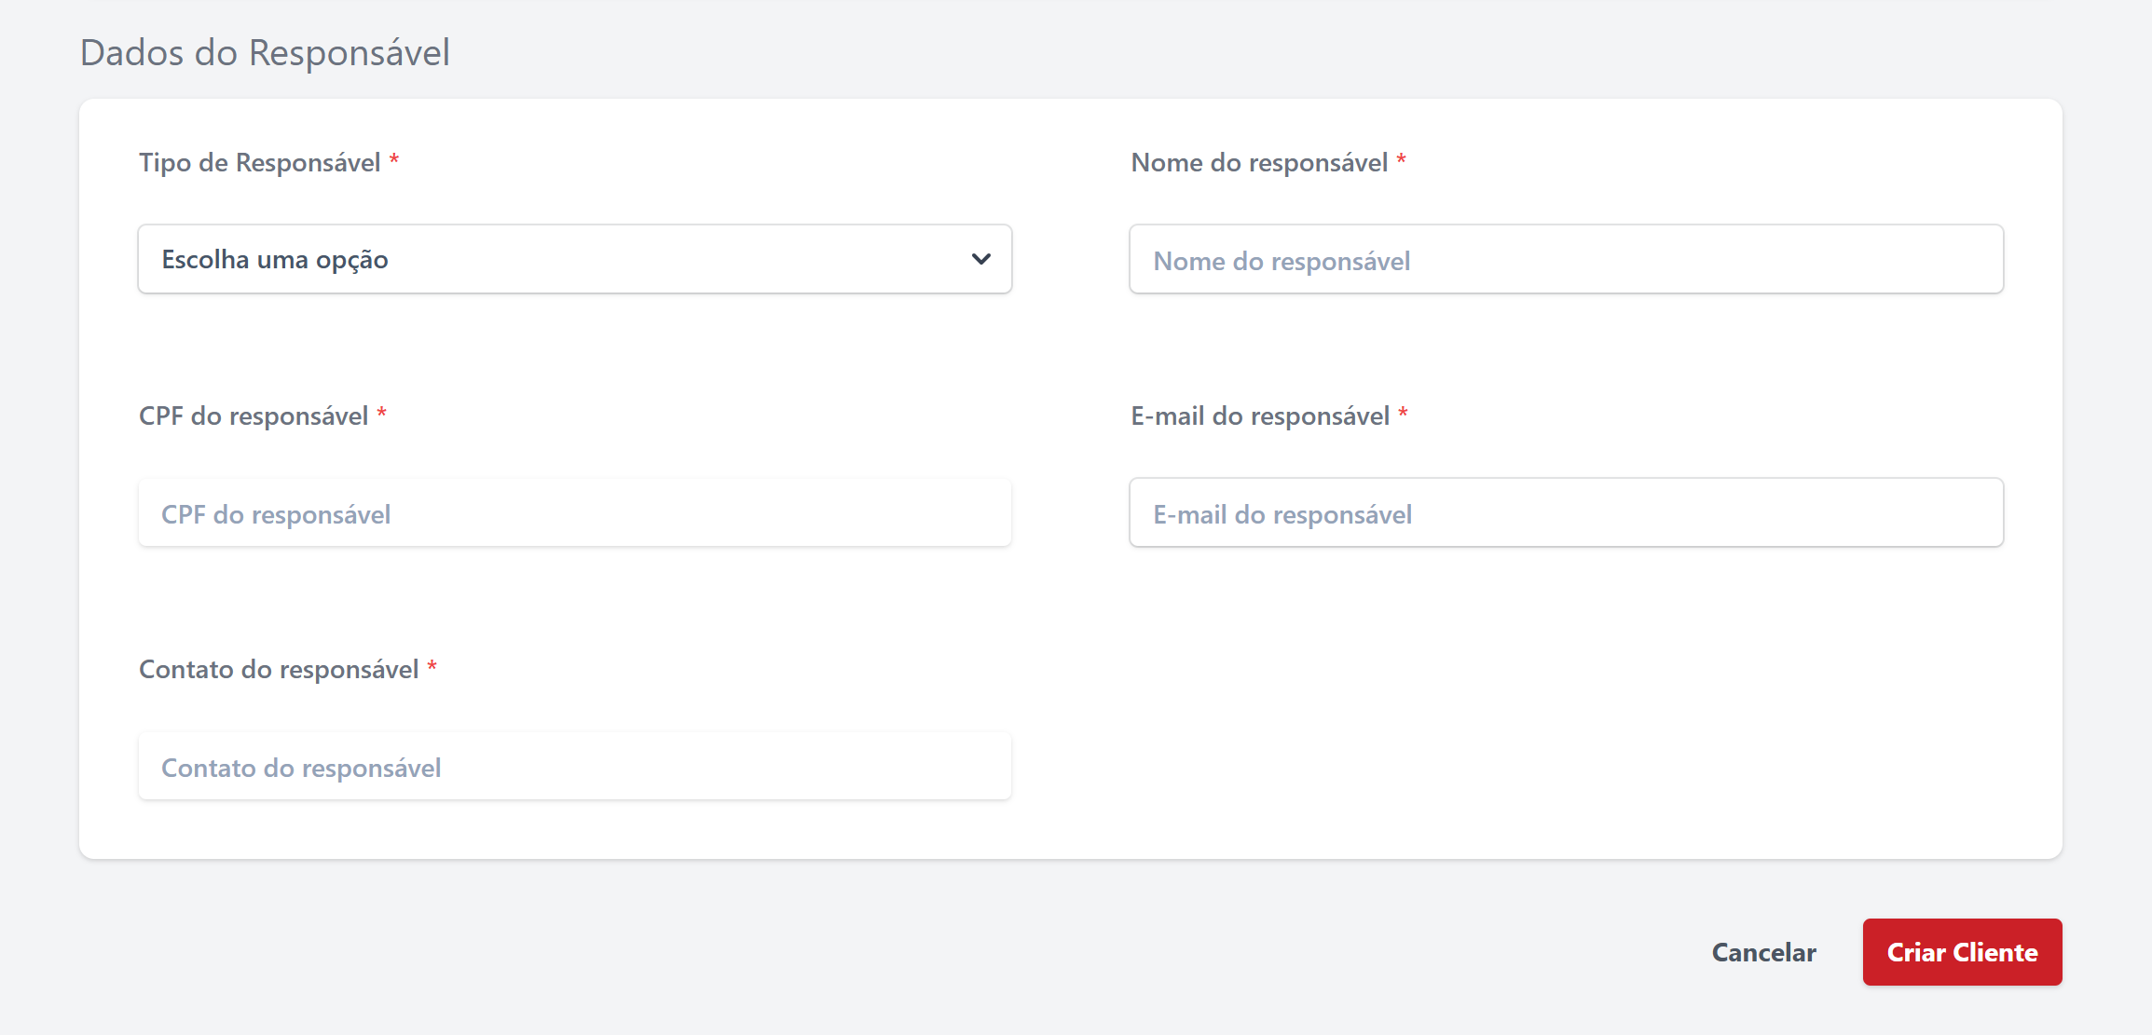2152x1035 pixels.
Task: Click the Dados do Responsável heading
Action: pyautogui.click(x=264, y=53)
